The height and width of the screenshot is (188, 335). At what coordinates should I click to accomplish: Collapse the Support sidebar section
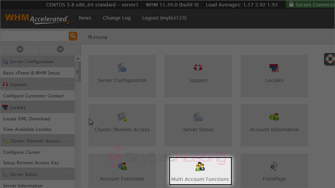point(69,84)
